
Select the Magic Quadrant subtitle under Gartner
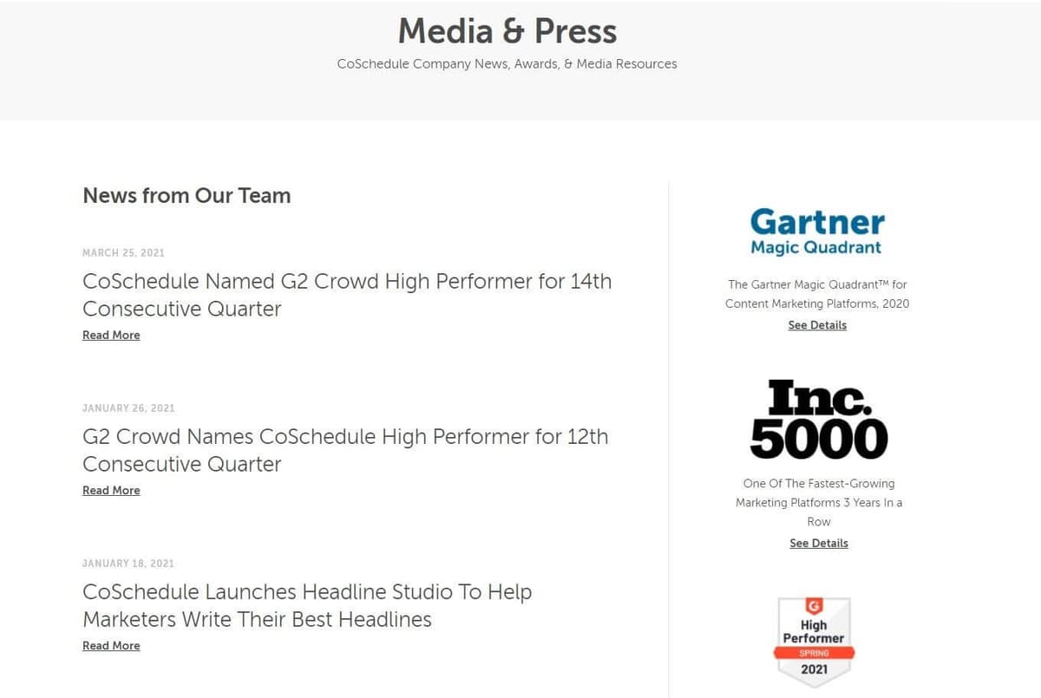point(816,246)
